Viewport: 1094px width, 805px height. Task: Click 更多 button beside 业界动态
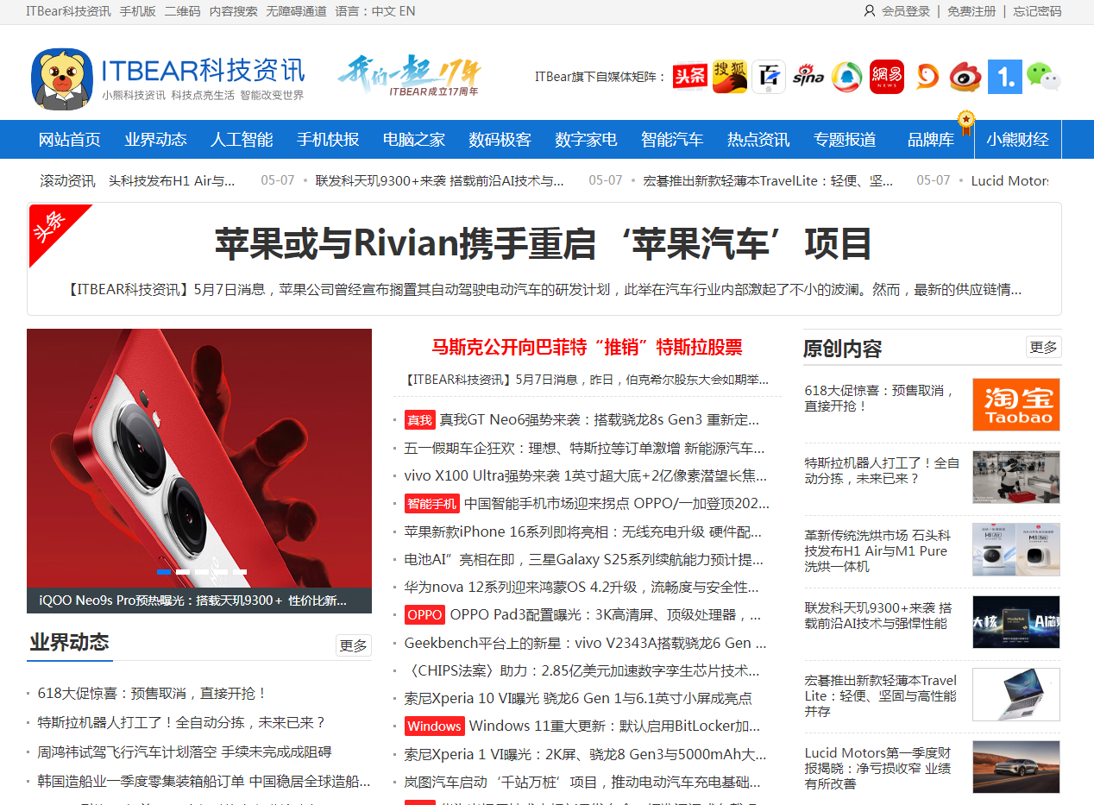click(x=354, y=645)
